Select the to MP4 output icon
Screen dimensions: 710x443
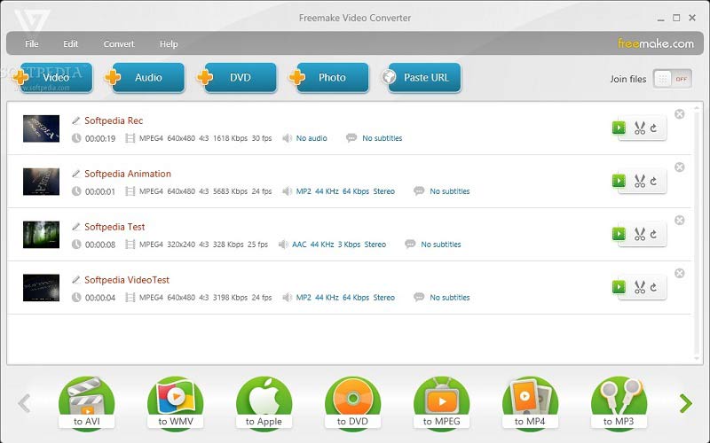[x=530, y=403]
